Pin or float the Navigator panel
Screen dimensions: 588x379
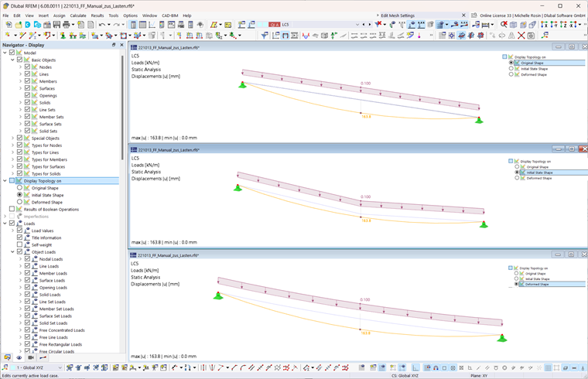[x=114, y=45]
